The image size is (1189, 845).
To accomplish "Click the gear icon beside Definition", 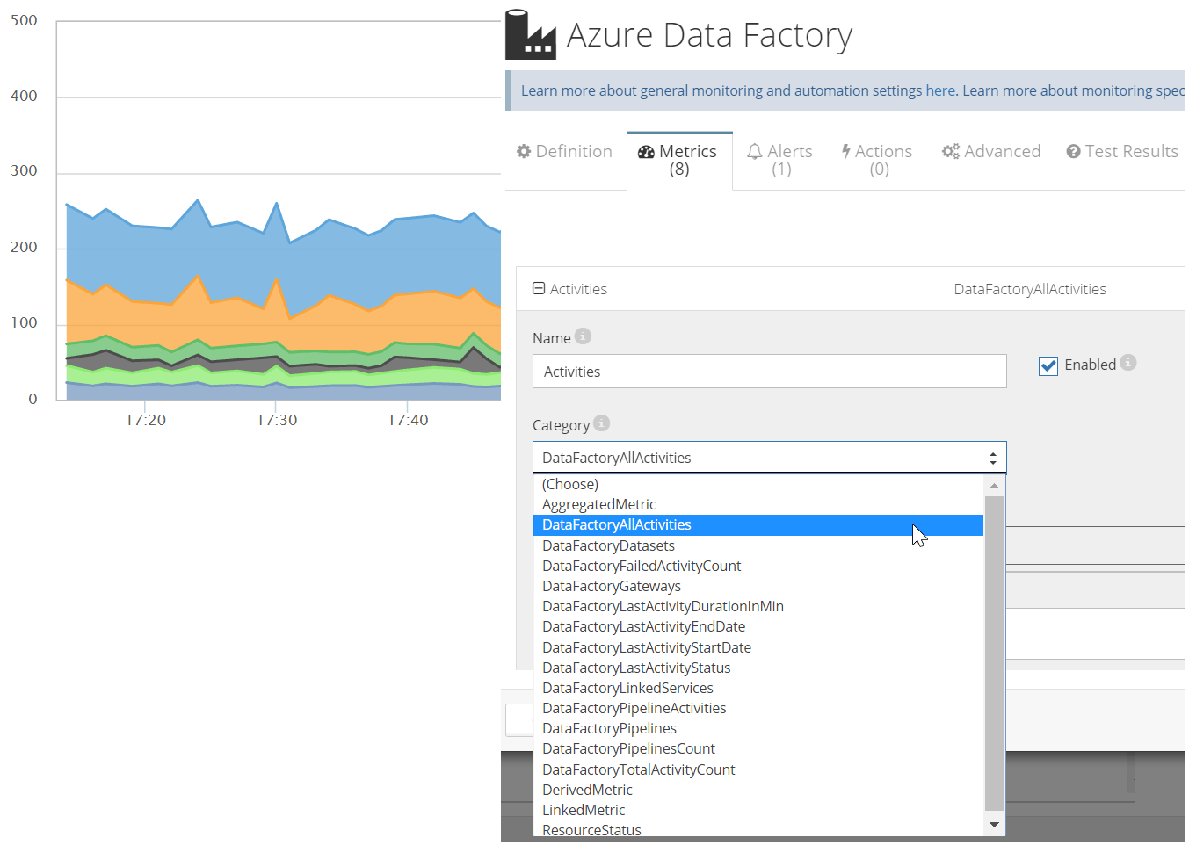I will [x=524, y=151].
